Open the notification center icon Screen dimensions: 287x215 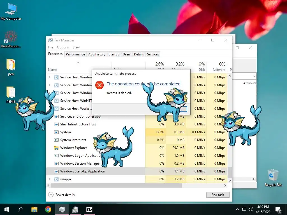coord(278,210)
